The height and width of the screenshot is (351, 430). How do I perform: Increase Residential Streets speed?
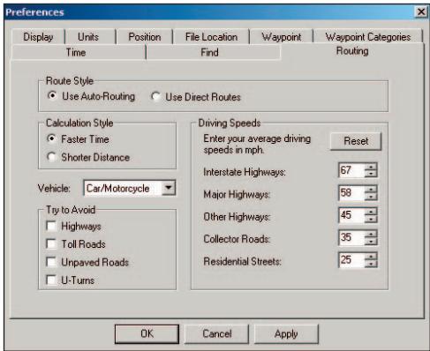pos(371,257)
